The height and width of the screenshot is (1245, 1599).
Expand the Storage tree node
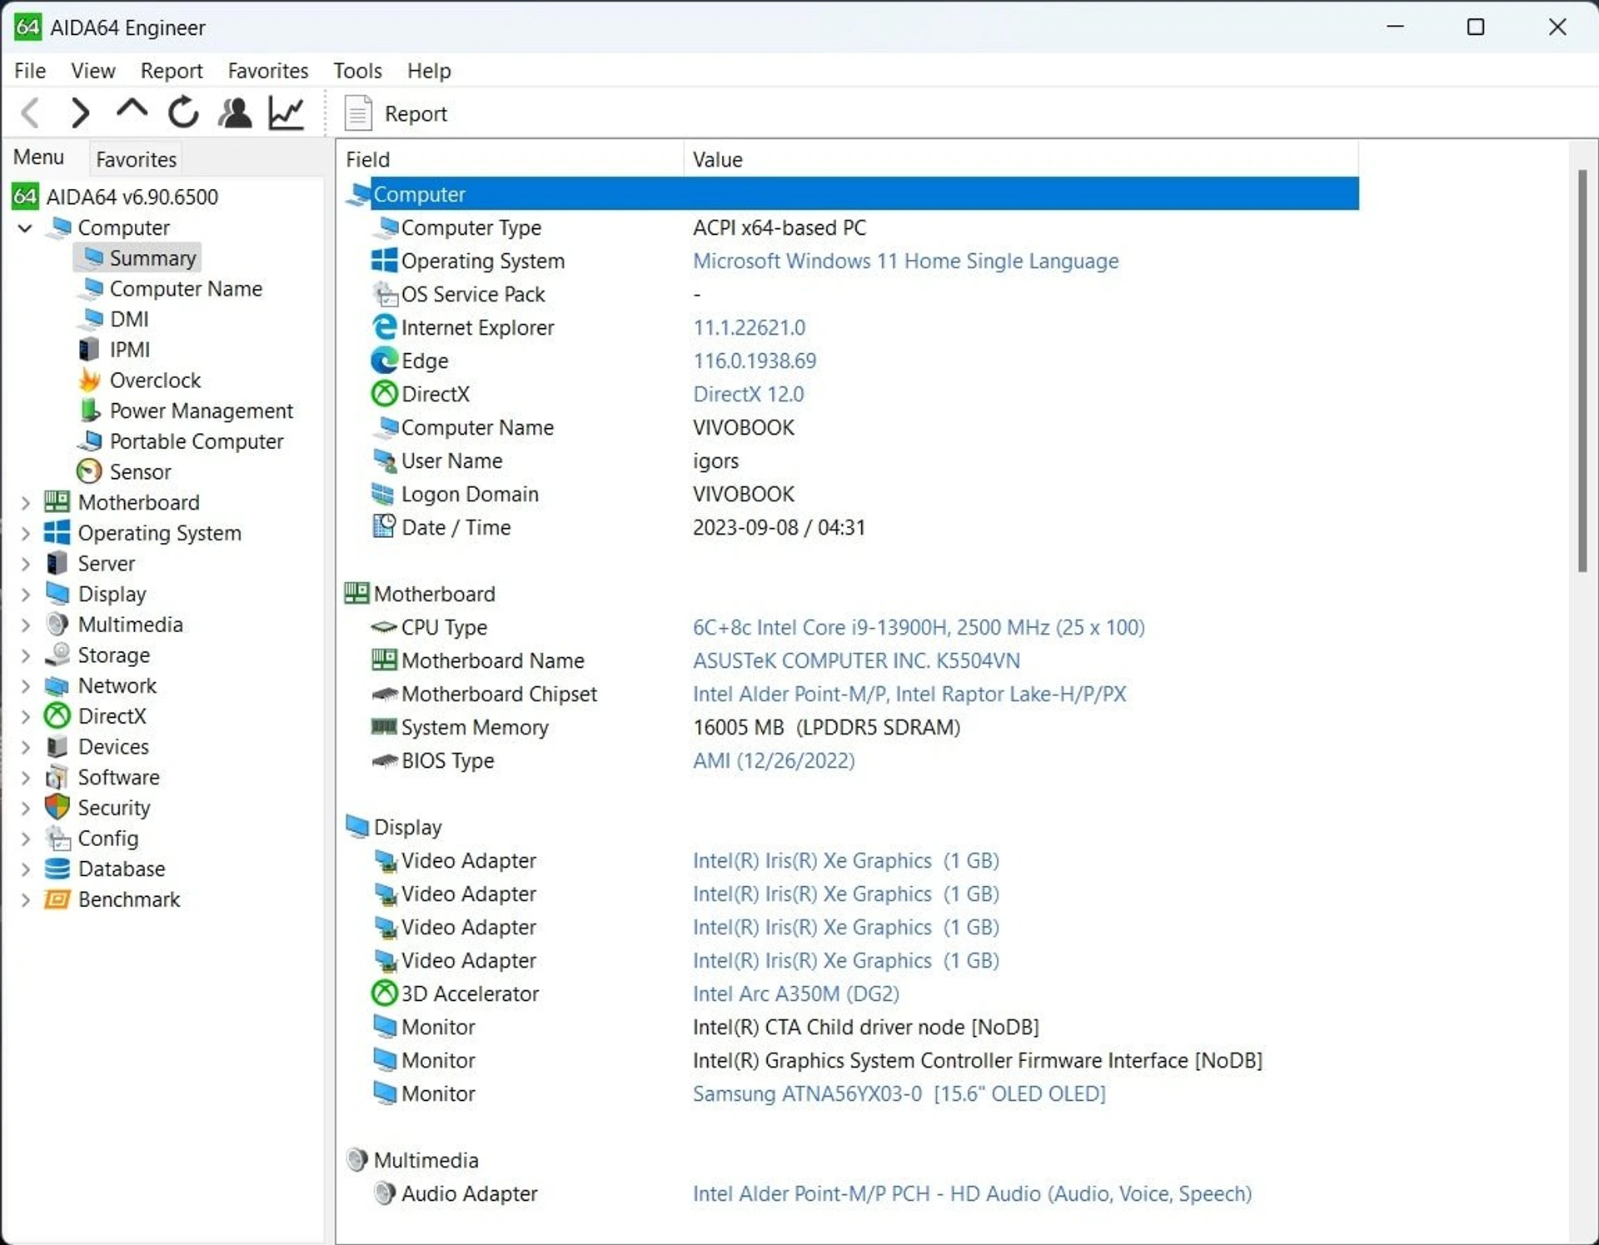click(x=25, y=655)
